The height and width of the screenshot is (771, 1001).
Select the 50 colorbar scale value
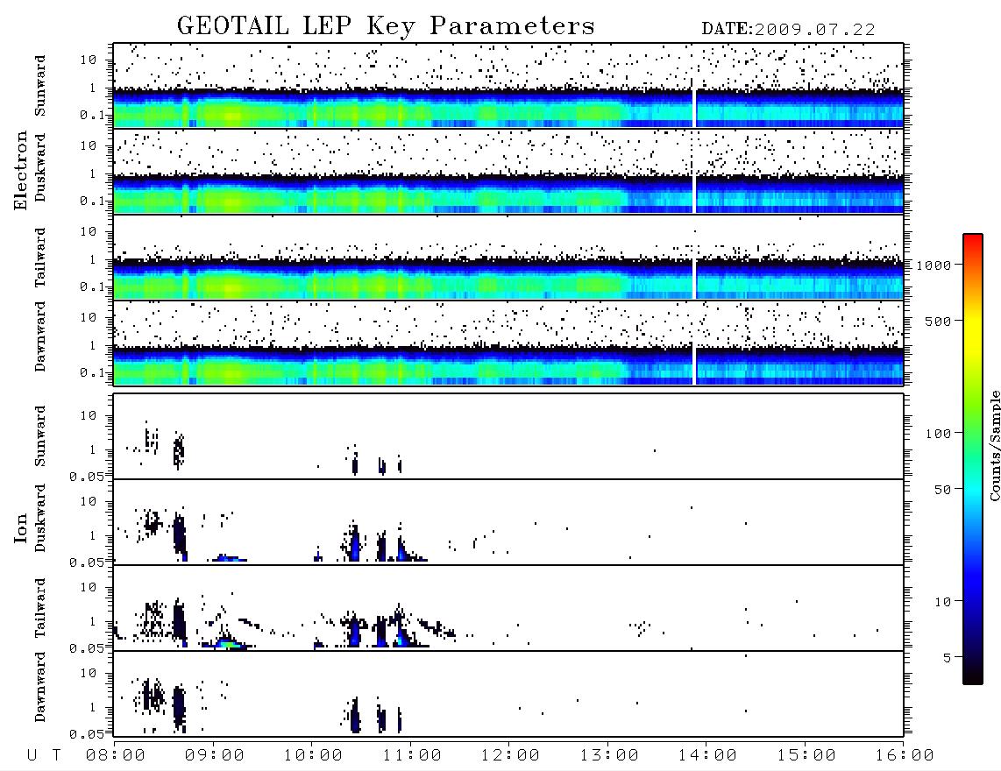point(942,490)
